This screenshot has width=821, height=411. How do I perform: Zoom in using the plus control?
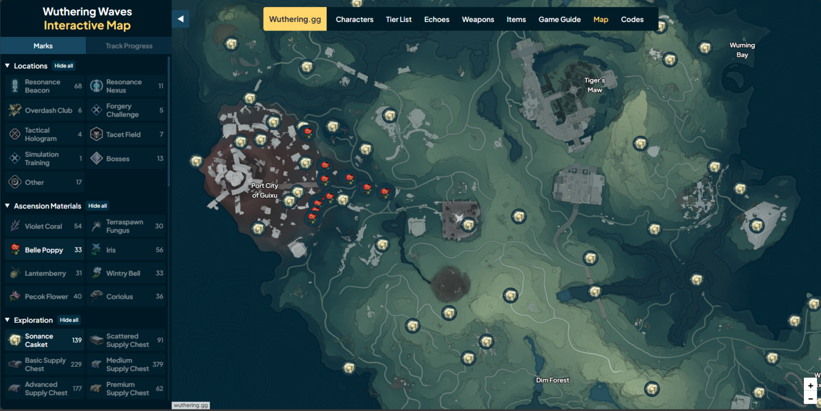(811, 385)
